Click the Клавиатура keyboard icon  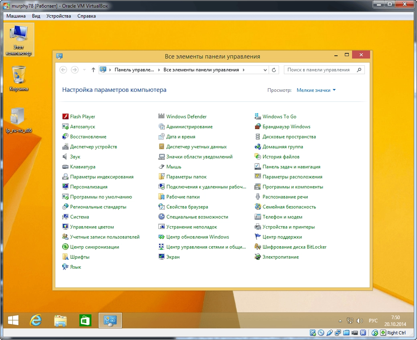tap(65, 167)
